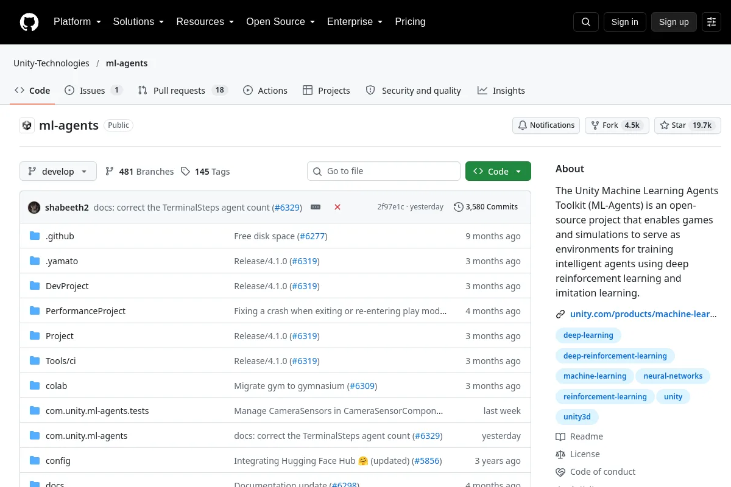The height and width of the screenshot is (487, 731).
Task: Open the Security and quality tab
Action: pyautogui.click(x=414, y=90)
